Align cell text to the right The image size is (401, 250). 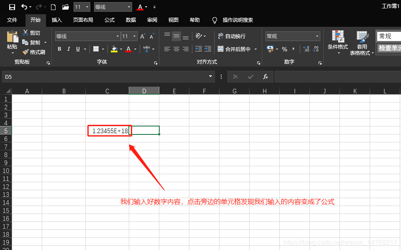186,49
